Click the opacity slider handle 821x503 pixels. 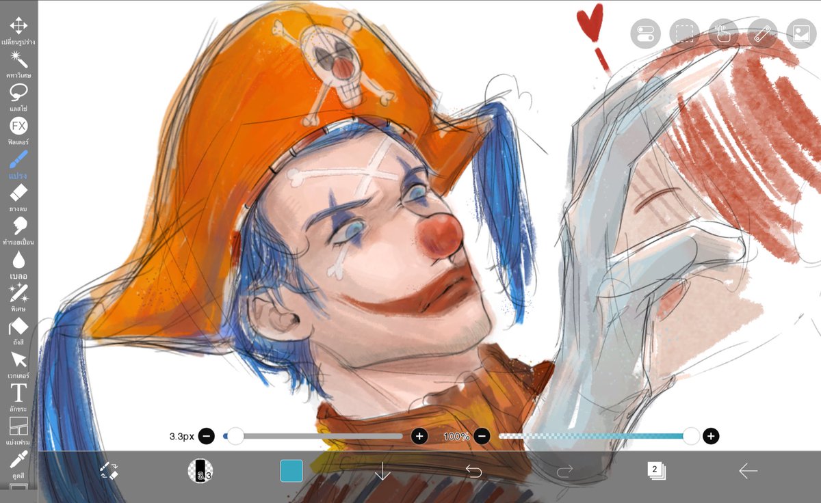pos(691,436)
